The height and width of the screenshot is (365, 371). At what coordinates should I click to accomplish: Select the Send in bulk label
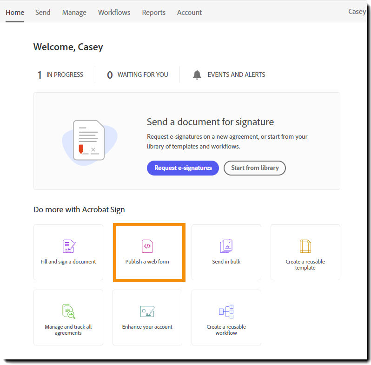tap(226, 262)
